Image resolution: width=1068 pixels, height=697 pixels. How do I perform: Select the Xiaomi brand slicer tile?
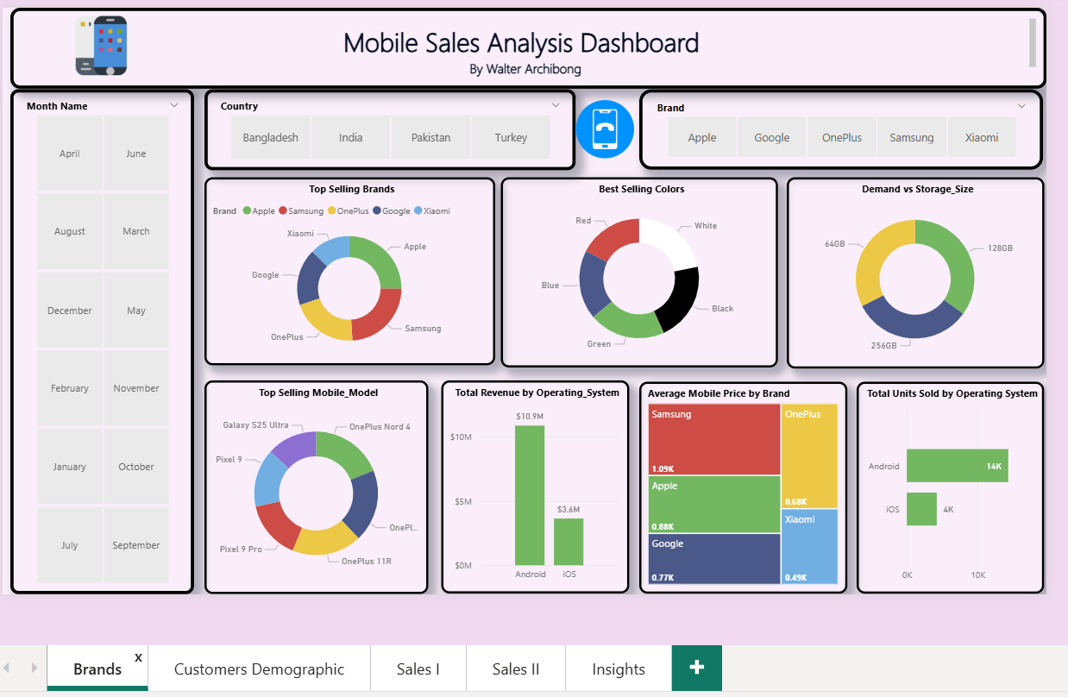click(x=982, y=137)
